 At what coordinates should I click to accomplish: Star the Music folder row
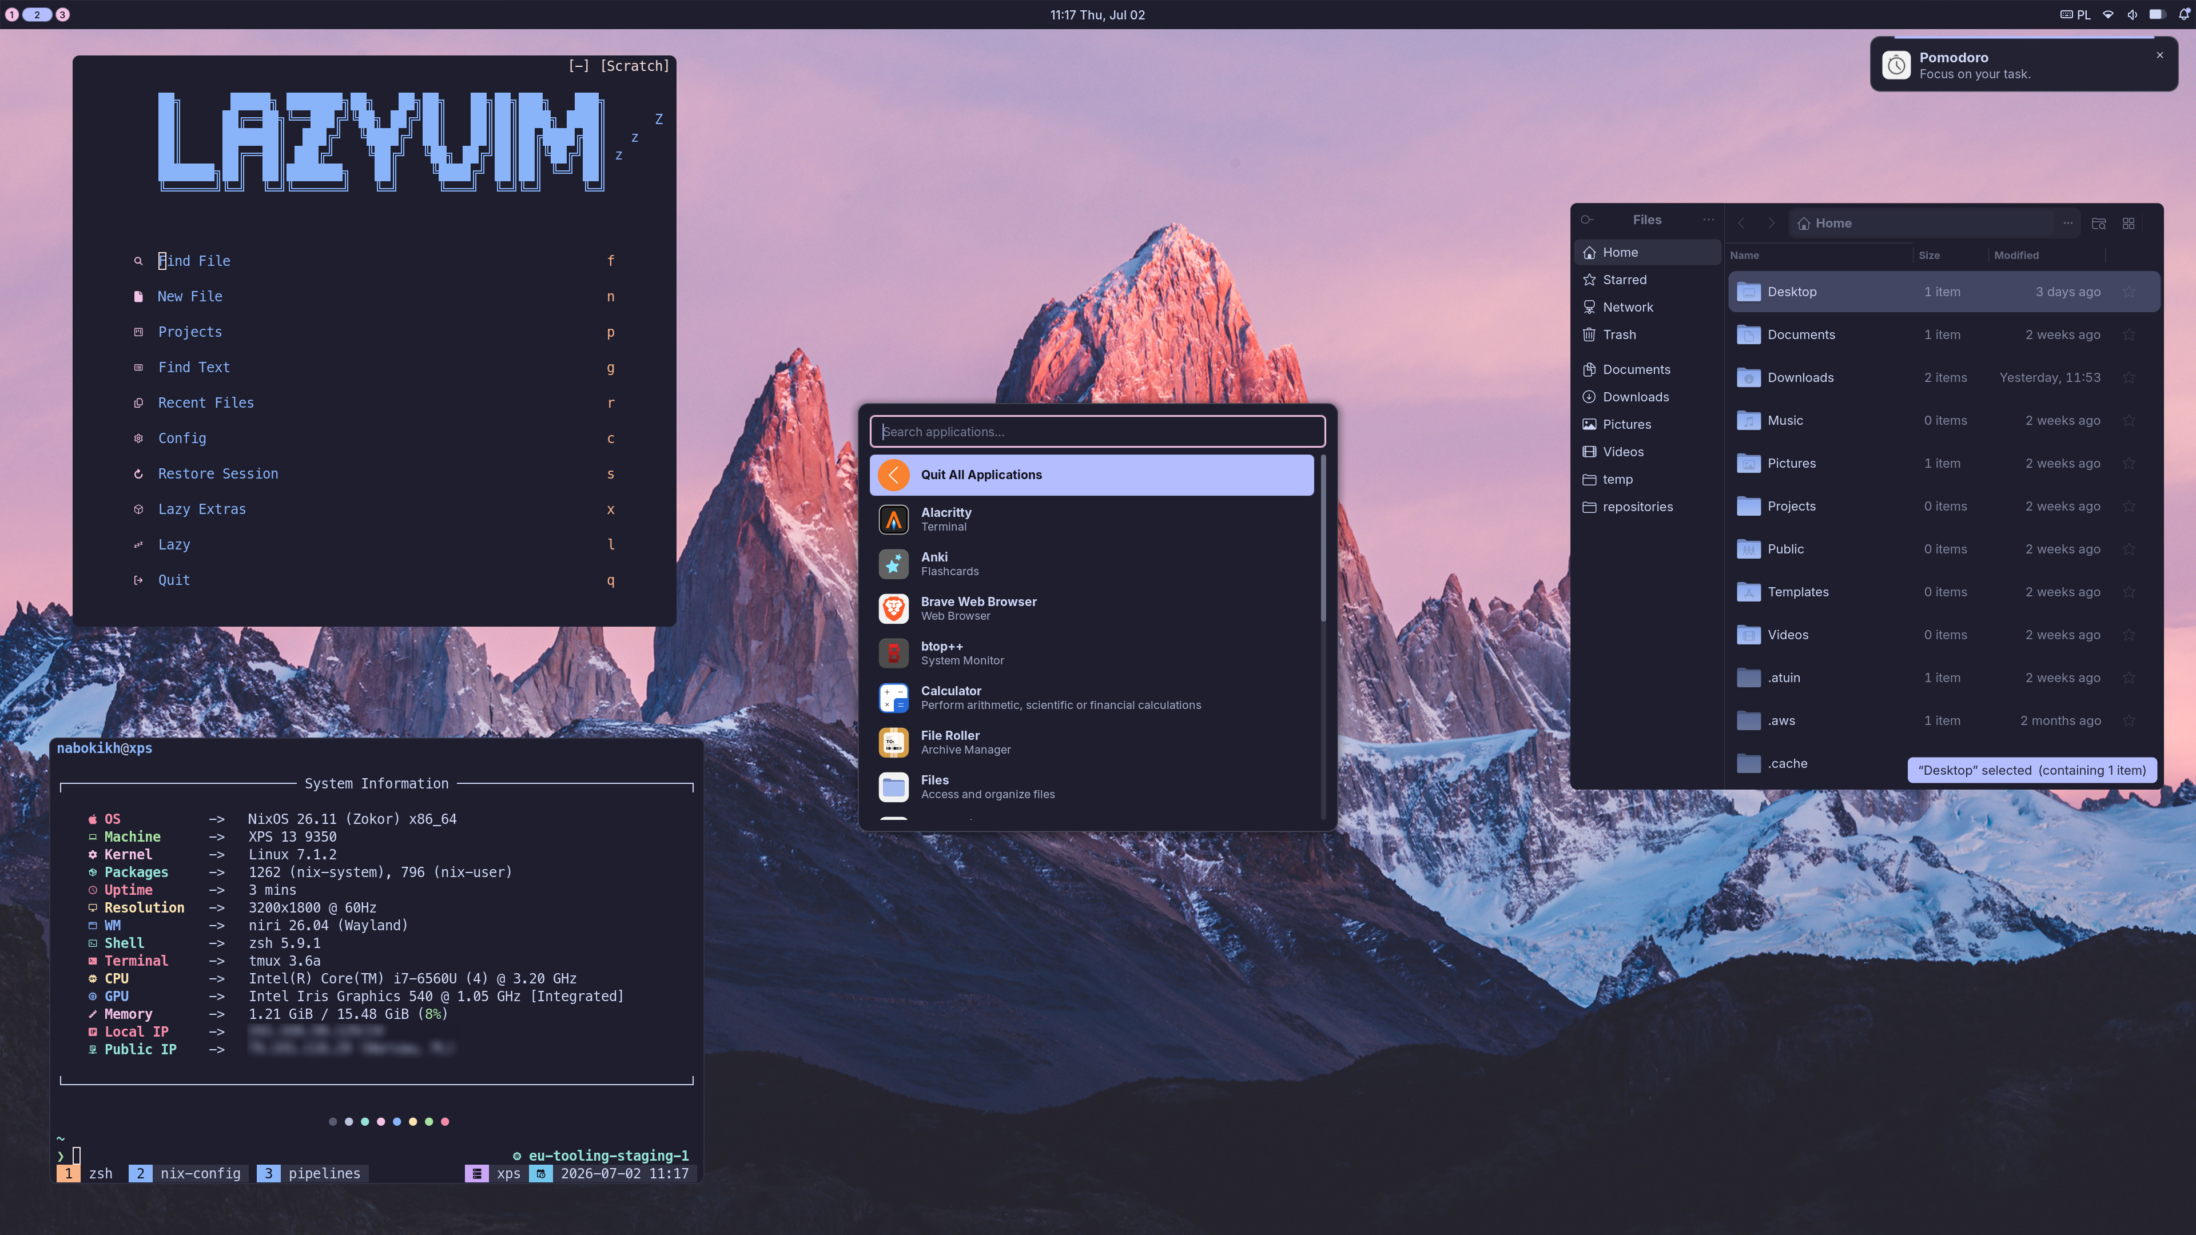[x=2130, y=421]
